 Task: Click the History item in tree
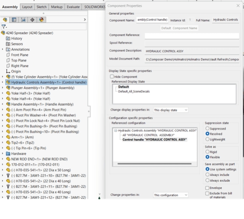point(16,39)
